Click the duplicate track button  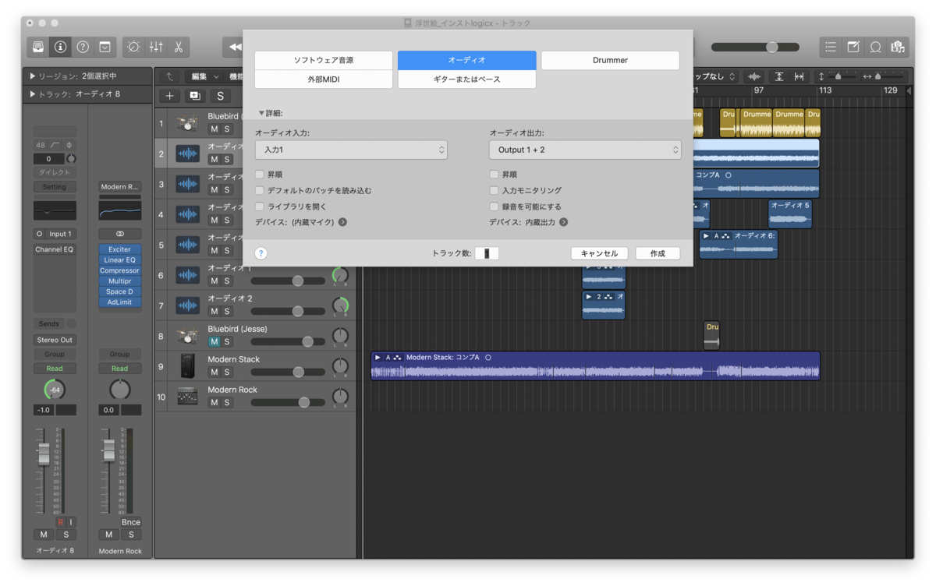pyautogui.click(x=195, y=96)
